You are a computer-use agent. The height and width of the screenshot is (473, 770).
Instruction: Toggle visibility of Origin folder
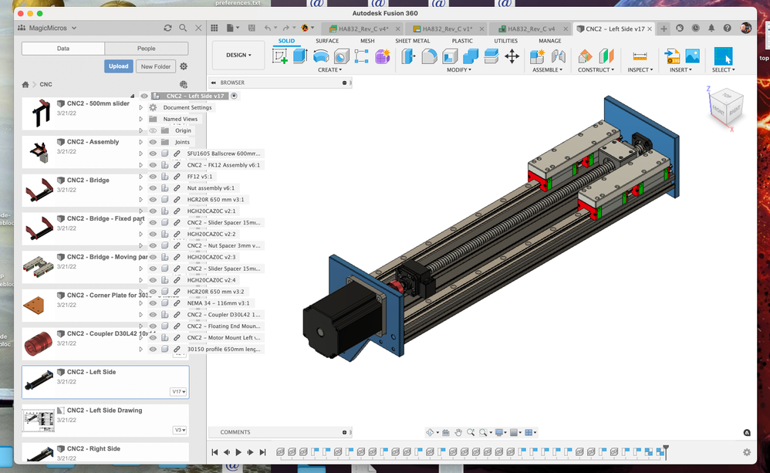point(154,130)
